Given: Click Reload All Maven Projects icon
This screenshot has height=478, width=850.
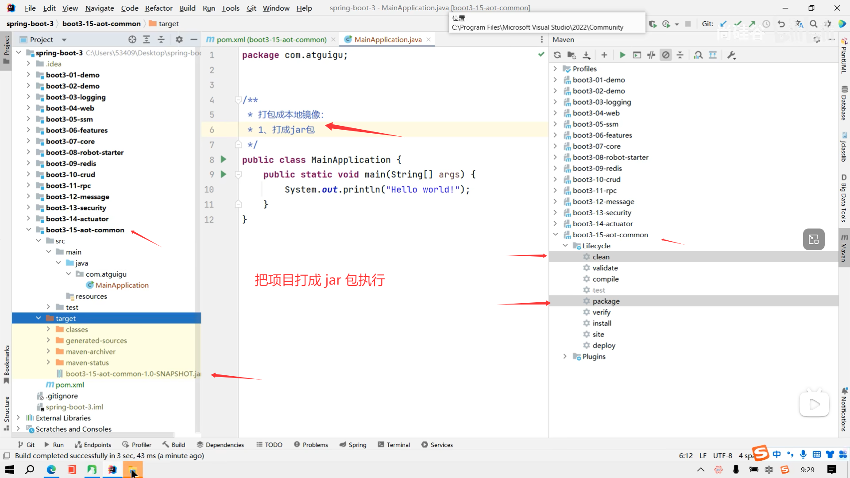Looking at the screenshot, I should click(x=557, y=55).
